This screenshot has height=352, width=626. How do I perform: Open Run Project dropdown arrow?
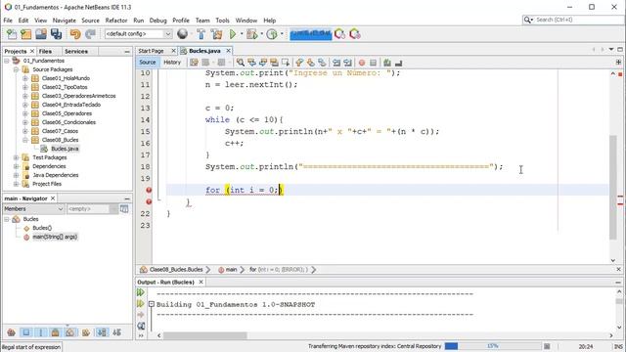(x=242, y=34)
